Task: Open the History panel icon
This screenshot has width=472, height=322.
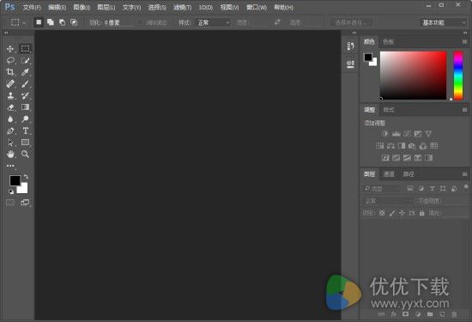Action: click(350, 46)
